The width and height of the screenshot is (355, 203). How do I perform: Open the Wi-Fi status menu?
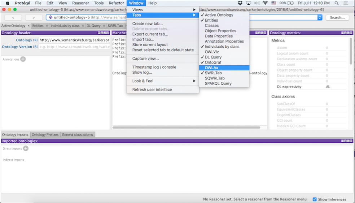[265, 3]
